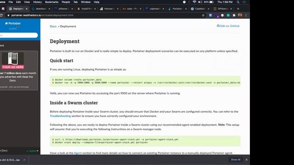
Task: Click the Inside a Swarm cluster heading
Action: (74, 103)
